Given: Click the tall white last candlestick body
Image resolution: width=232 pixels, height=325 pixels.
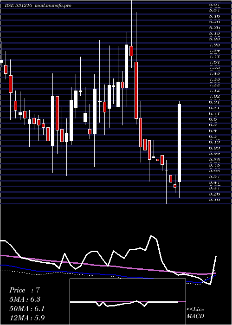Looking at the screenshot, I should (180, 143).
